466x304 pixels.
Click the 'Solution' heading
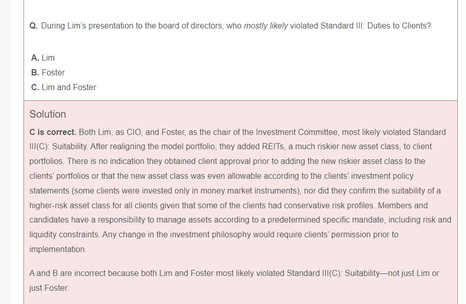pyautogui.click(x=47, y=114)
